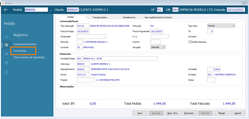Click the Comissão percentage field
The width and height of the screenshot is (249, 119).
click(214, 69)
